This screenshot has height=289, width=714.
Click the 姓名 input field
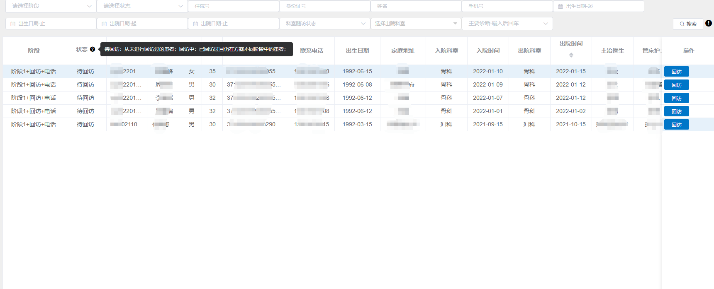(416, 6)
